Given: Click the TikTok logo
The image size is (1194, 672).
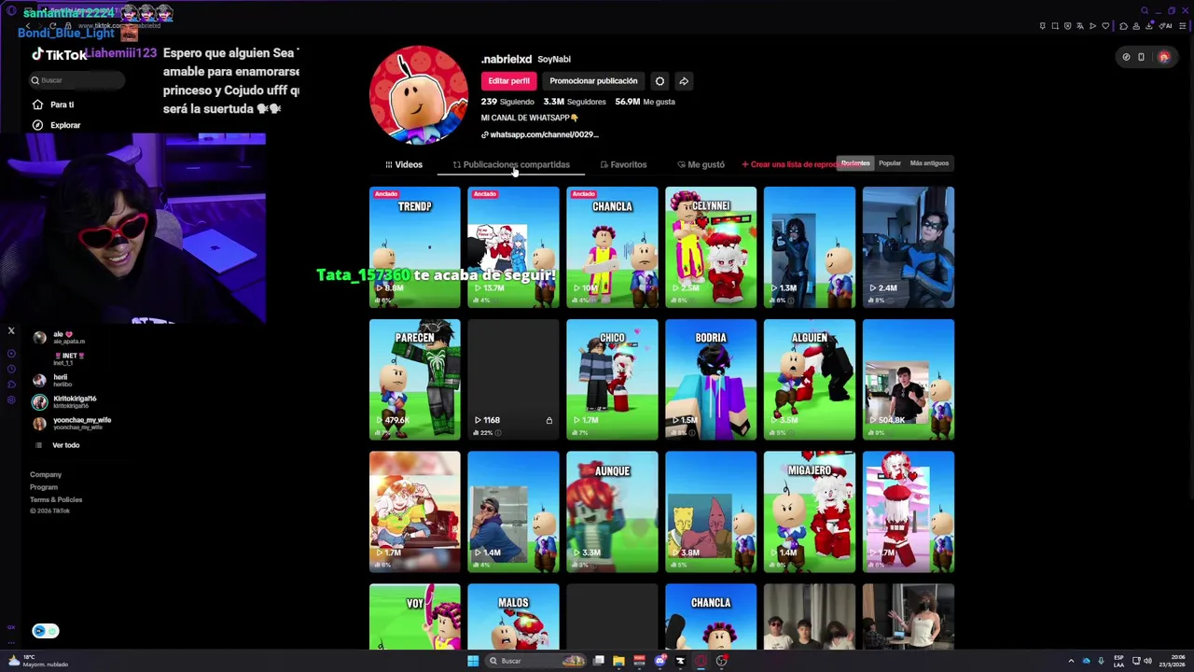Looking at the screenshot, I should [x=58, y=55].
